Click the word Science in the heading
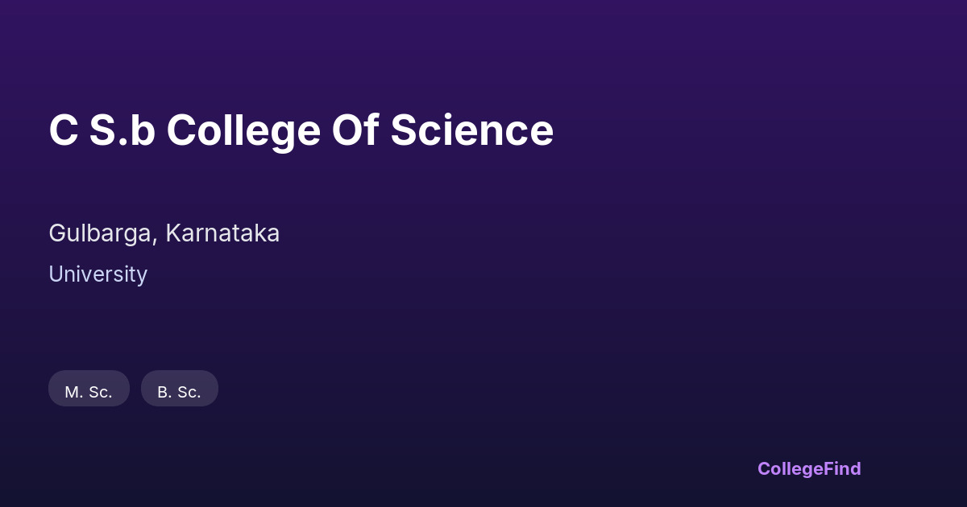Viewport: 967px width, 507px height. click(471, 130)
